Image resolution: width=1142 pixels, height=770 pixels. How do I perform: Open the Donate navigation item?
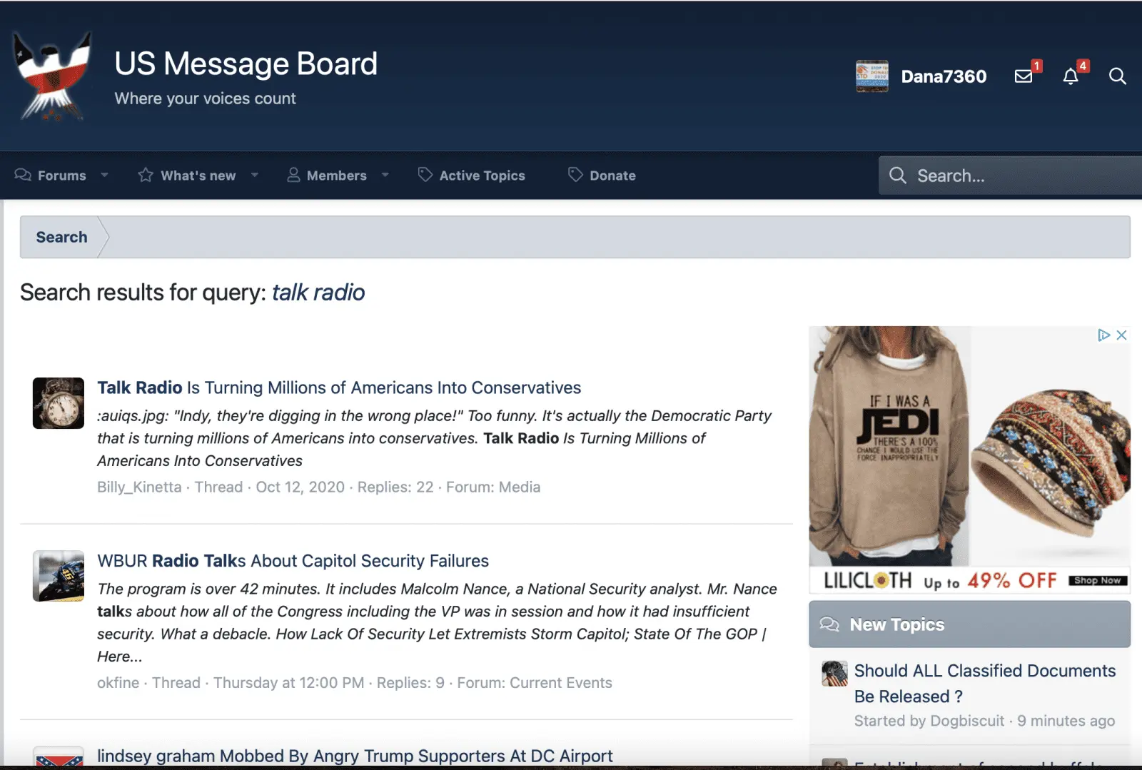tap(612, 175)
